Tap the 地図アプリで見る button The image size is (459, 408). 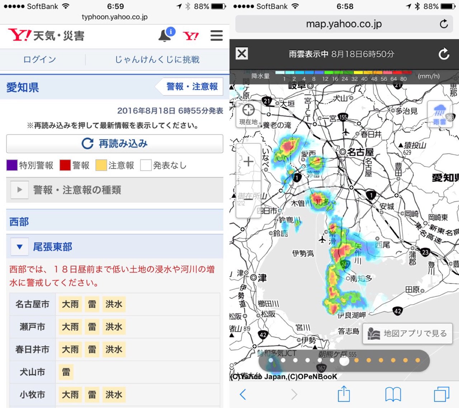[x=407, y=334]
